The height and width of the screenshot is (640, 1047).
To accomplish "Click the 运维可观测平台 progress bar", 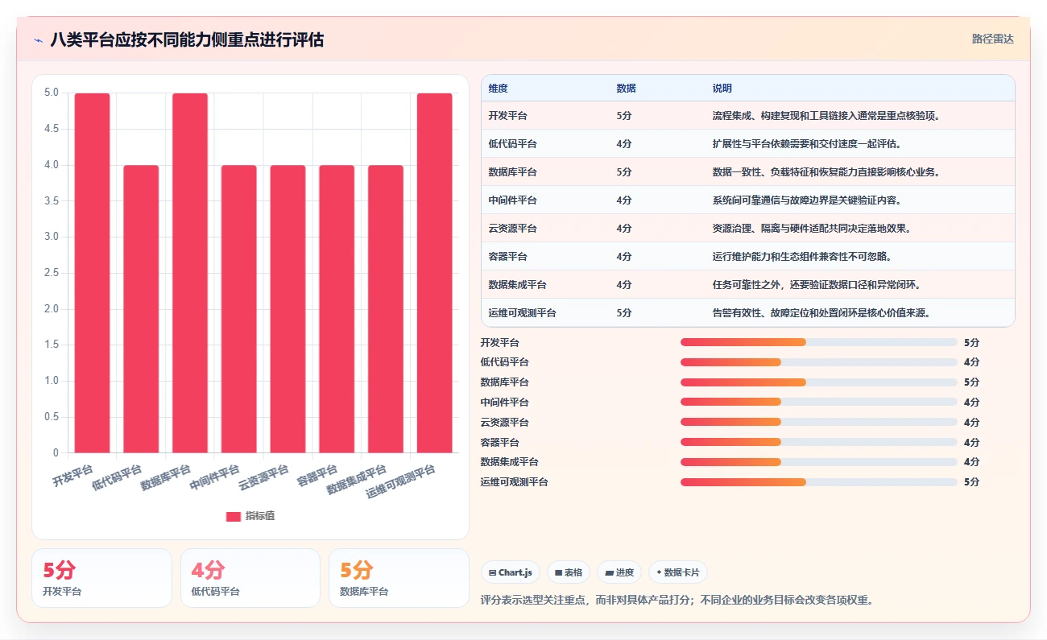I will coord(819,482).
